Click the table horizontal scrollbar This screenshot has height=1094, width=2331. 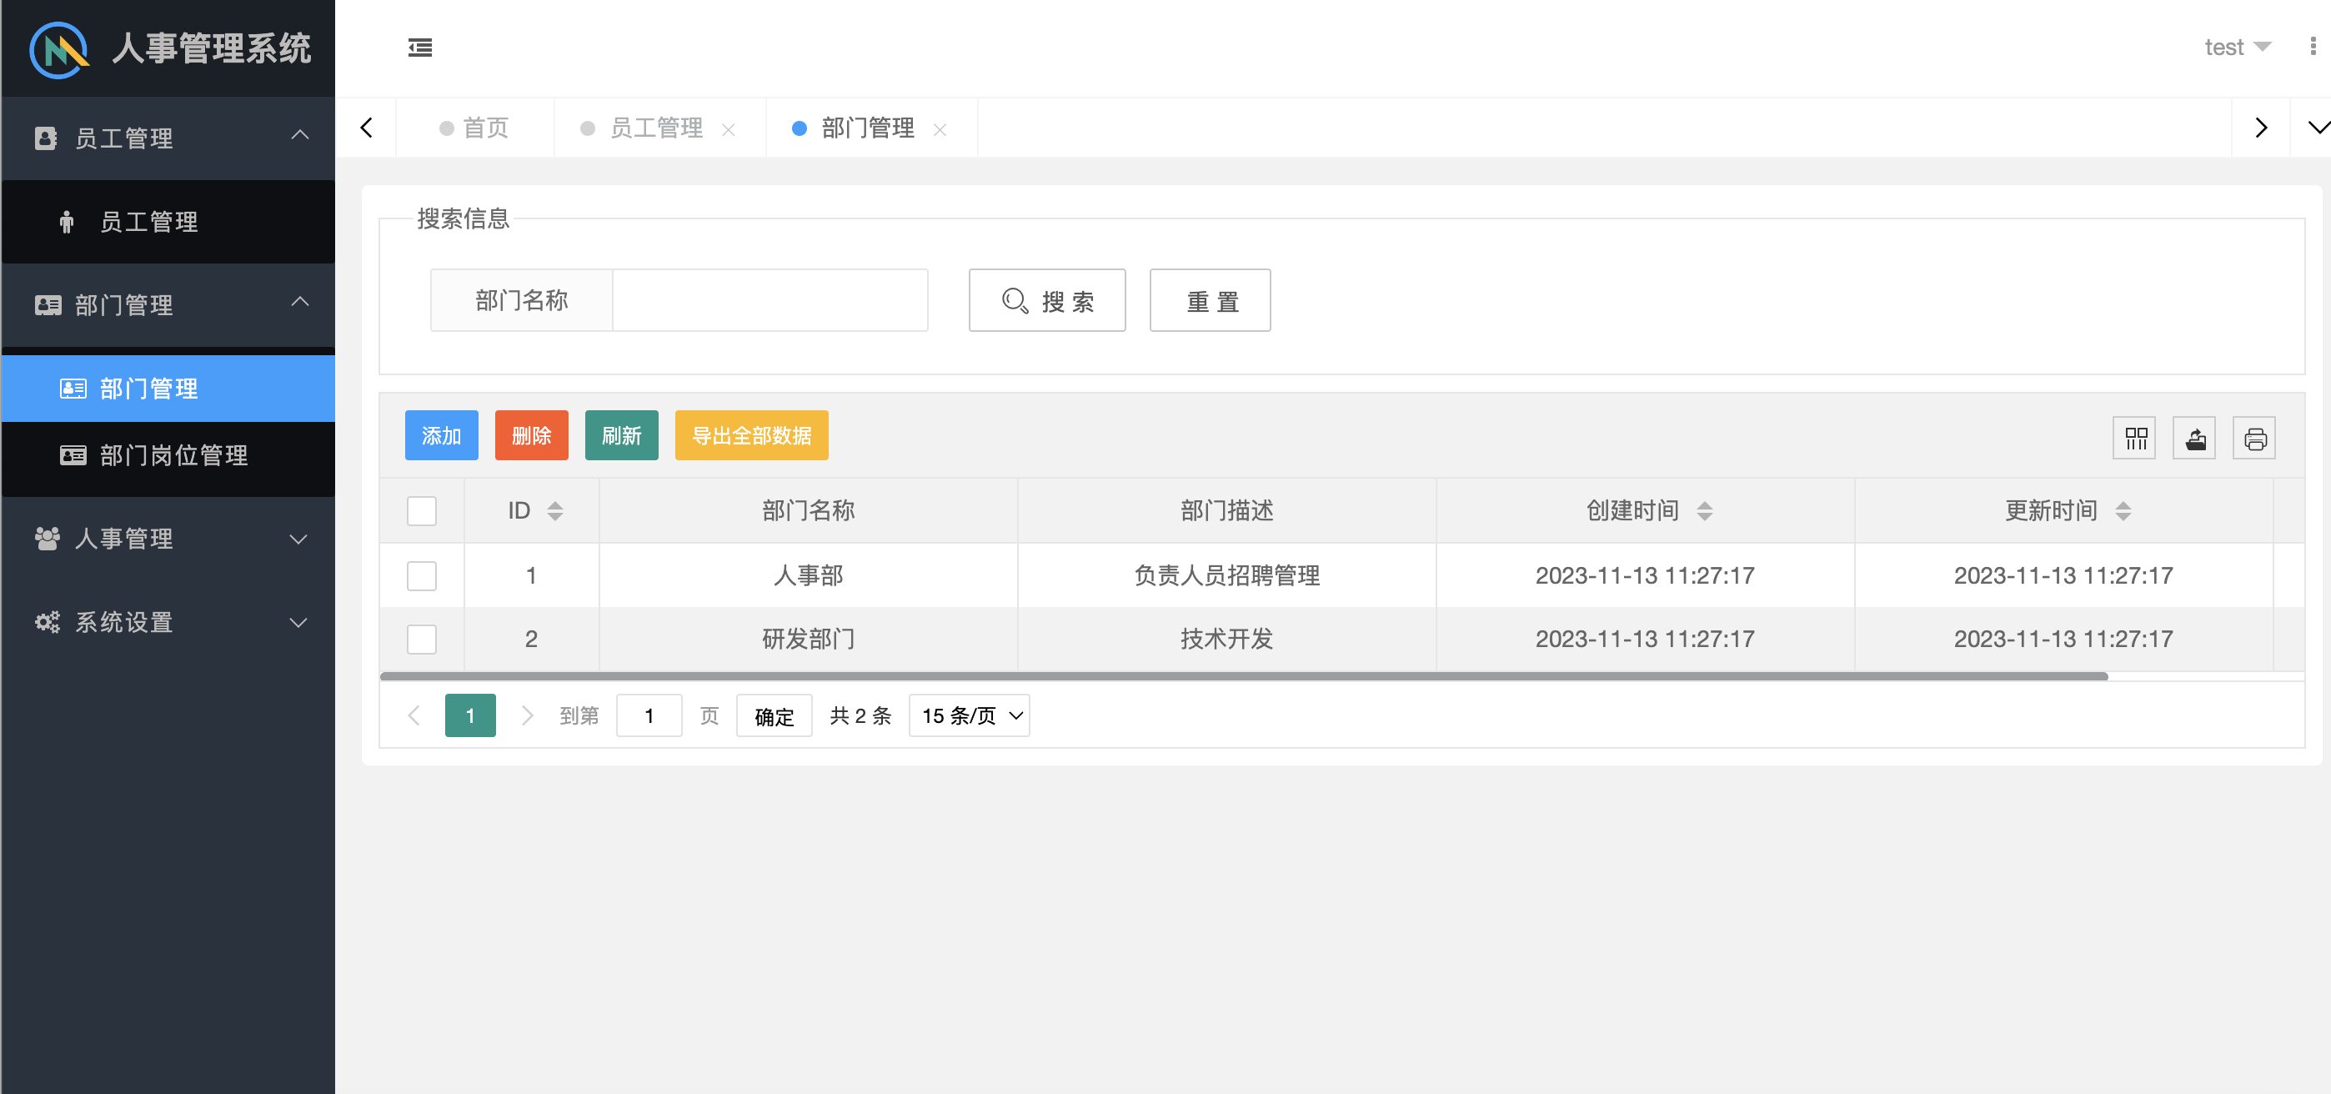coord(1244,676)
